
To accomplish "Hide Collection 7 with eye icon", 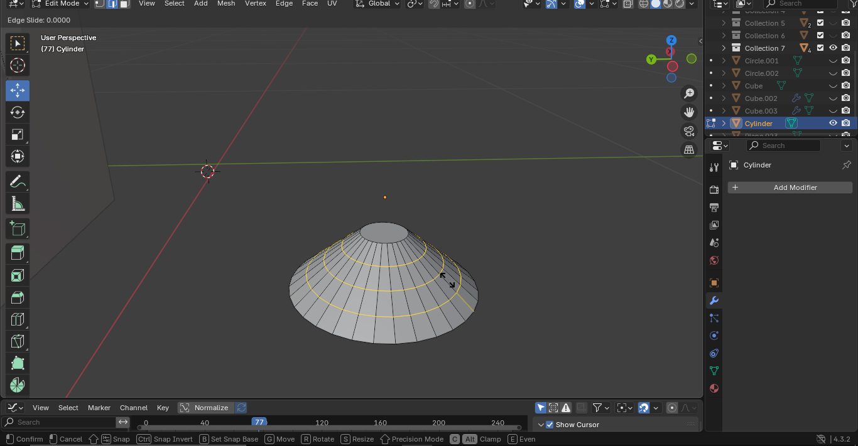I will pyautogui.click(x=833, y=48).
